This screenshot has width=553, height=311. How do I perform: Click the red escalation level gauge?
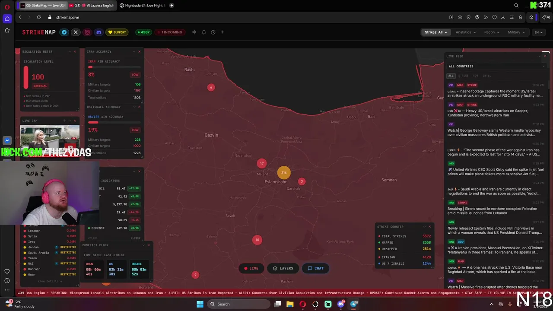point(26,78)
